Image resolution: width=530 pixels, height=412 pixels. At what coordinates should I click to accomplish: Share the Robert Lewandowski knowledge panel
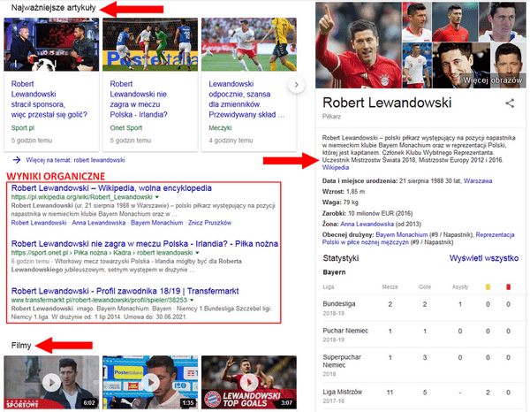510,103
